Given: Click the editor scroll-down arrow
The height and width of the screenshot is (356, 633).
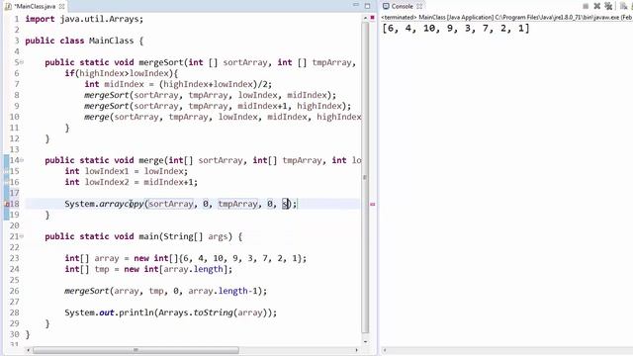Looking at the screenshot, I should (365, 342).
